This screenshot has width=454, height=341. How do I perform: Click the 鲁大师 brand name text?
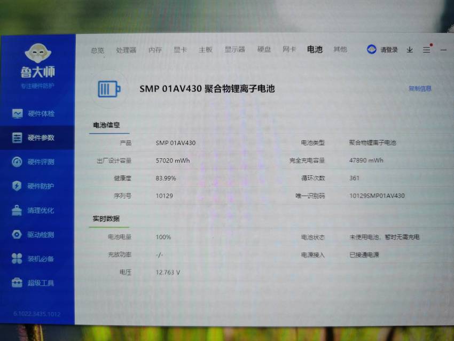(x=38, y=72)
